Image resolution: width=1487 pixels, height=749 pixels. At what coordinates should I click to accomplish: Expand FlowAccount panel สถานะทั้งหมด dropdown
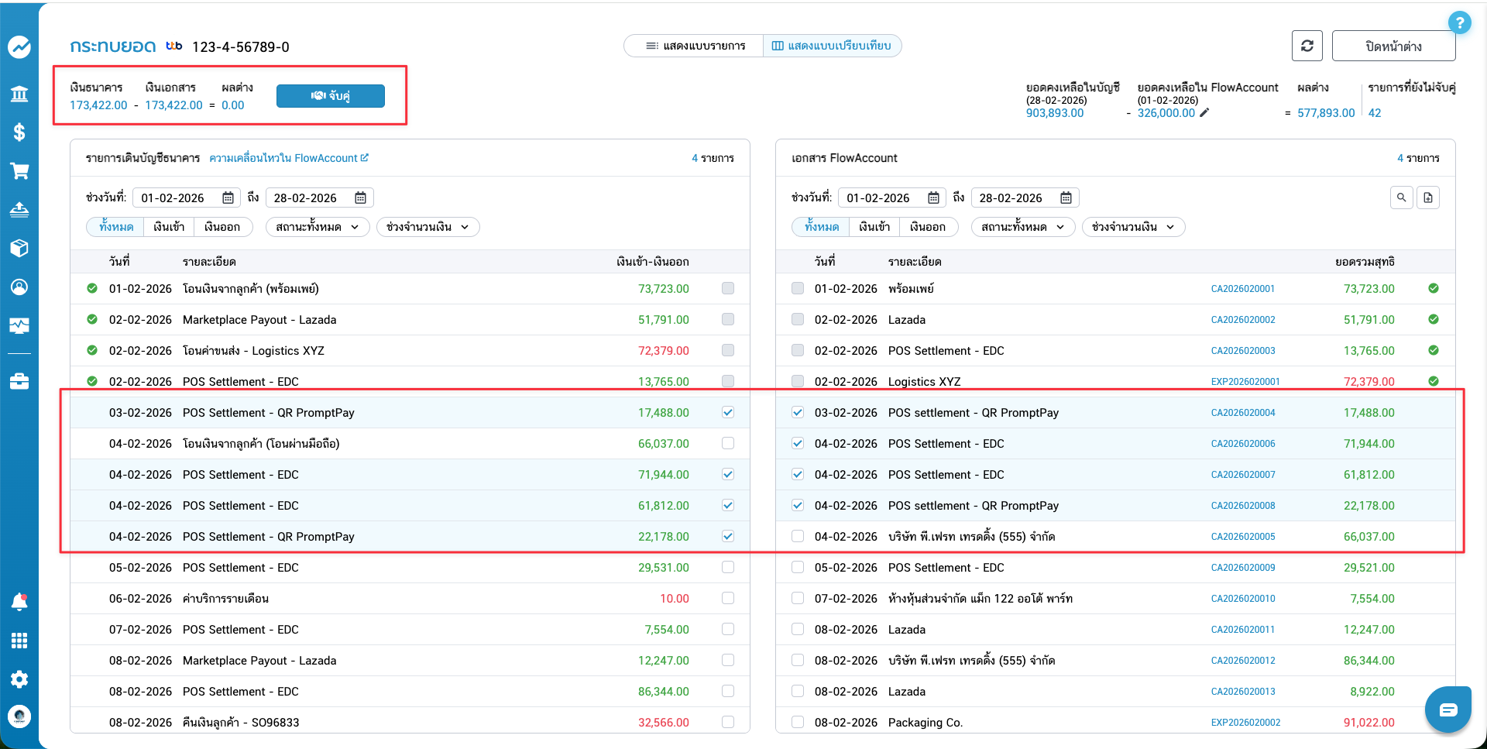[x=1023, y=227]
